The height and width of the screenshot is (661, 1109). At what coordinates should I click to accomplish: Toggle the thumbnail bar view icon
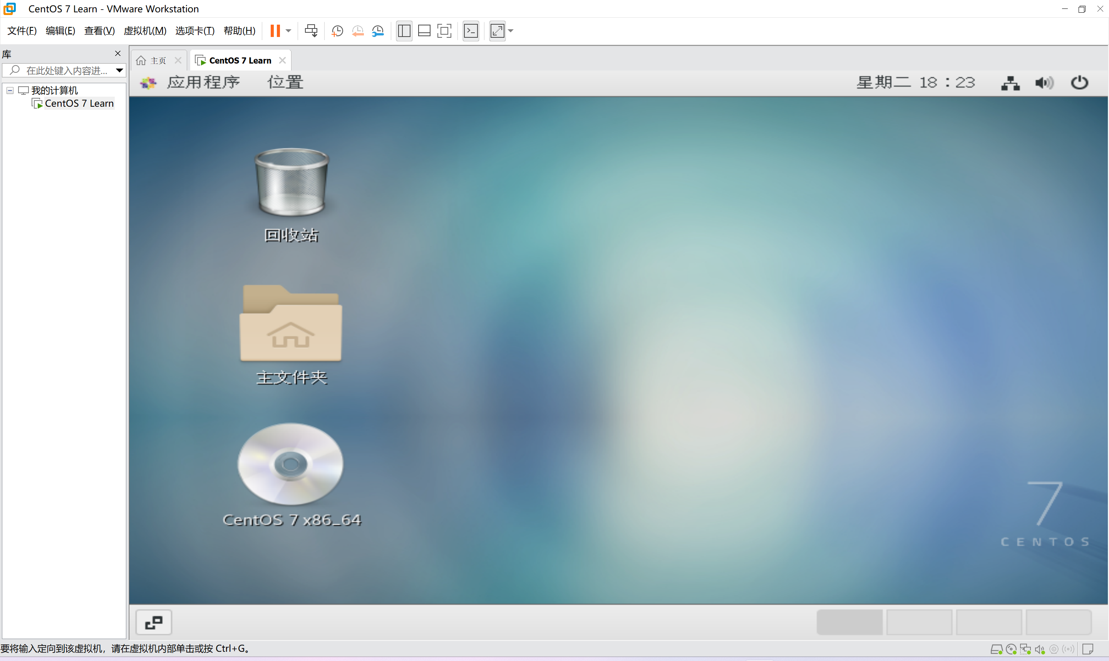click(424, 31)
